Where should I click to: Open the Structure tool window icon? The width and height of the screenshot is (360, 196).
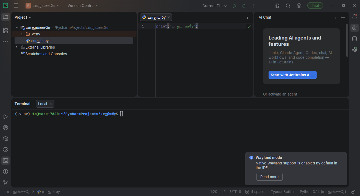pos(5,31)
